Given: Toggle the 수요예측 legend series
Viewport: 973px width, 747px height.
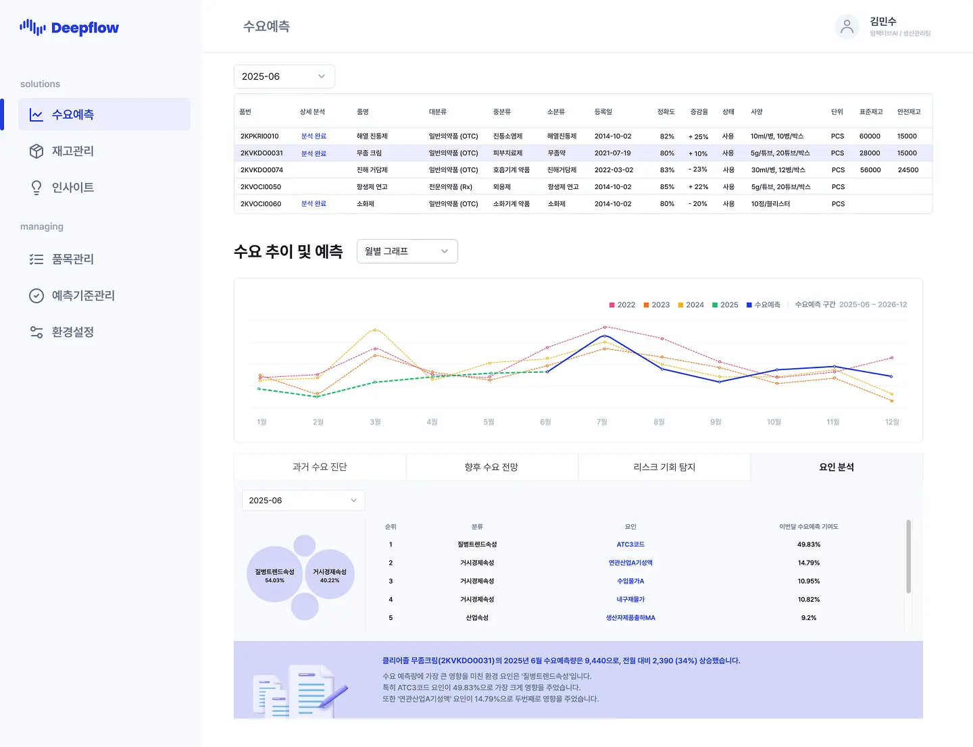Looking at the screenshot, I should [x=763, y=305].
